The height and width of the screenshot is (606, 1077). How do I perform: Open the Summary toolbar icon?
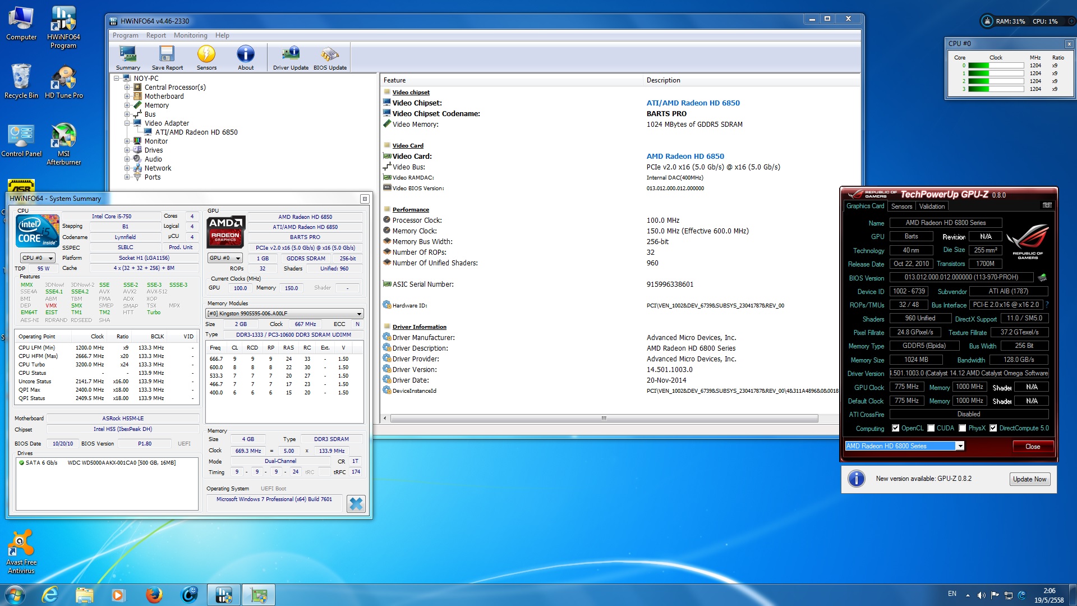[x=128, y=57]
